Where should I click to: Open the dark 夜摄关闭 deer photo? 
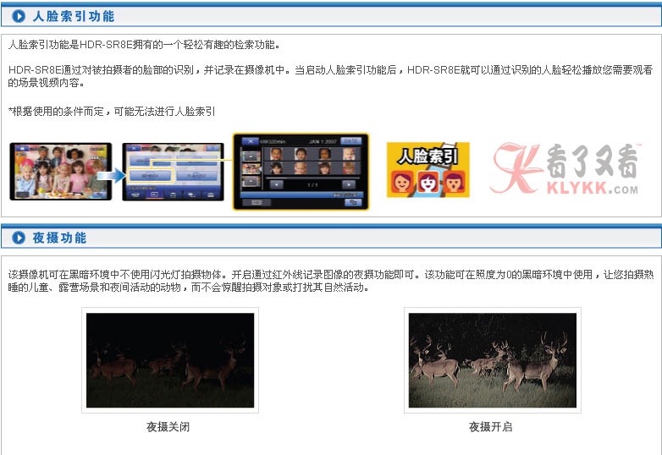coord(170,360)
